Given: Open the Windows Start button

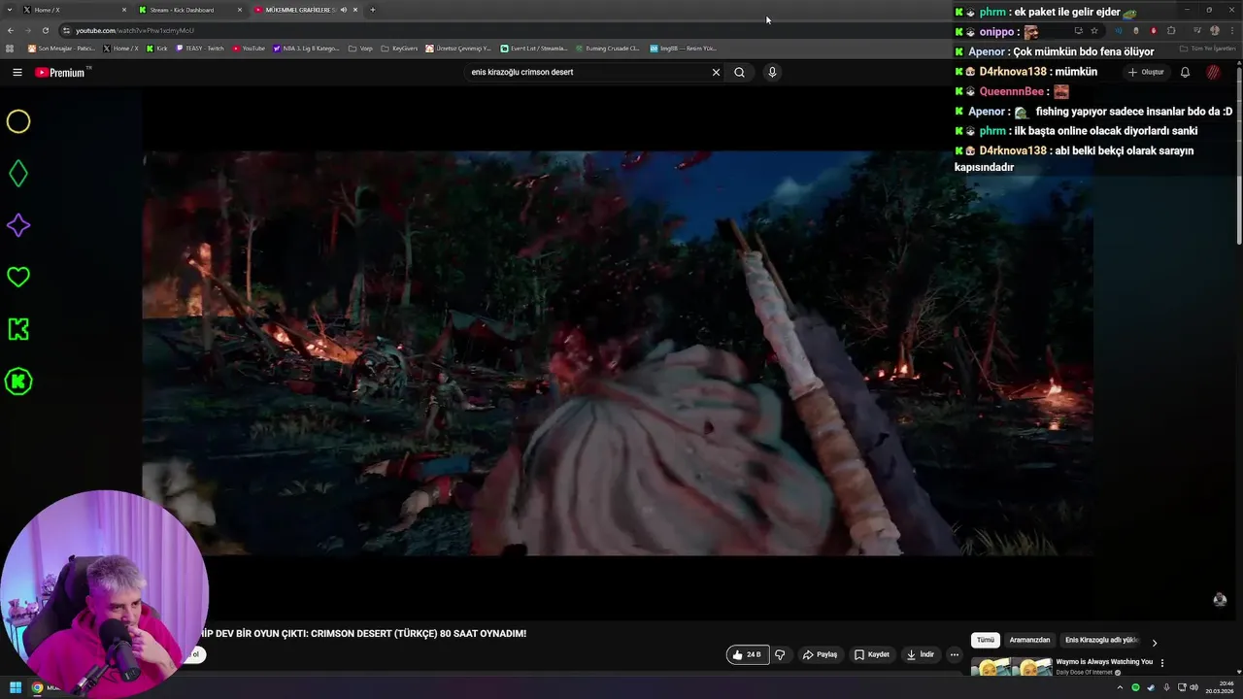Looking at the screenshot, I should pyautogui.click(x=16, y=687).
